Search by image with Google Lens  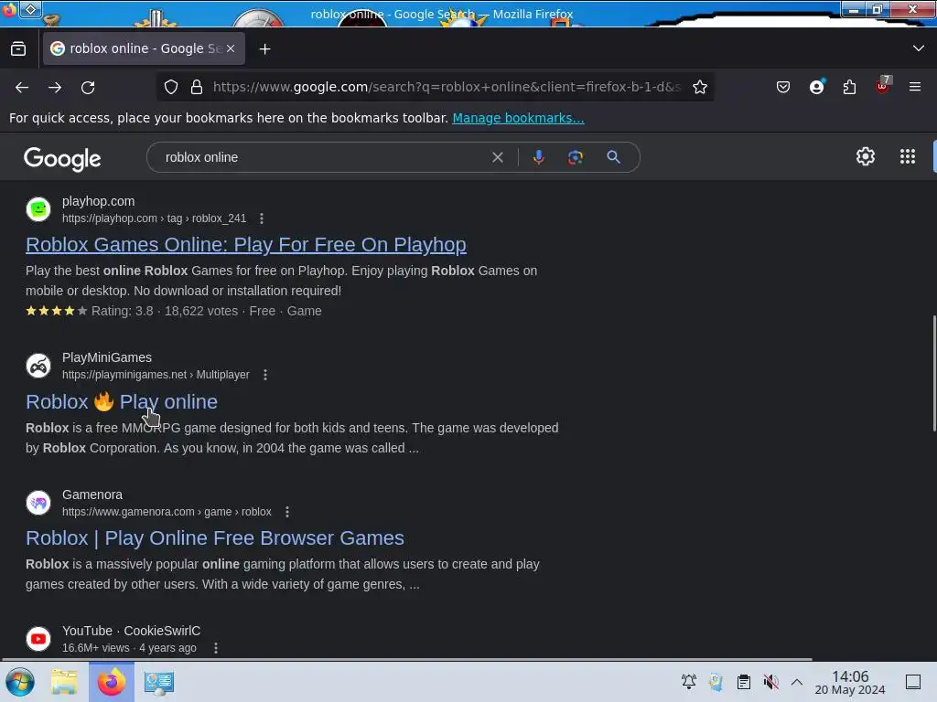pos(575,157)
